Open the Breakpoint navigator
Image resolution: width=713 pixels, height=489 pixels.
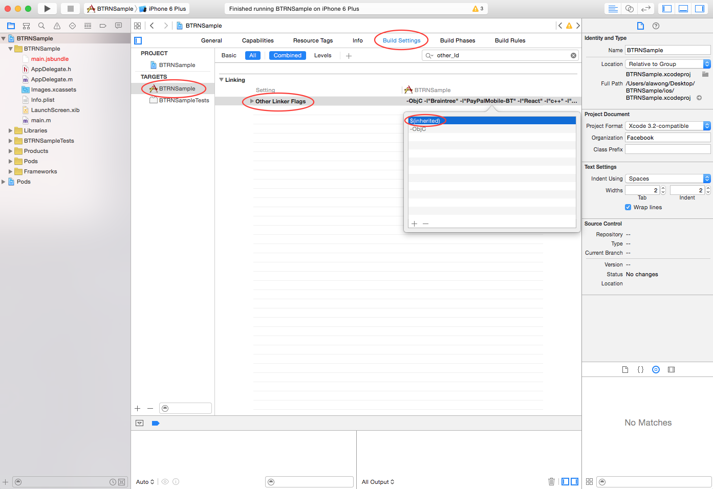tap(103, 26)
